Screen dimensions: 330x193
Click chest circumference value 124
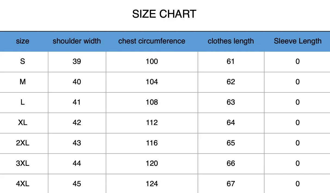tap(152, 184)
